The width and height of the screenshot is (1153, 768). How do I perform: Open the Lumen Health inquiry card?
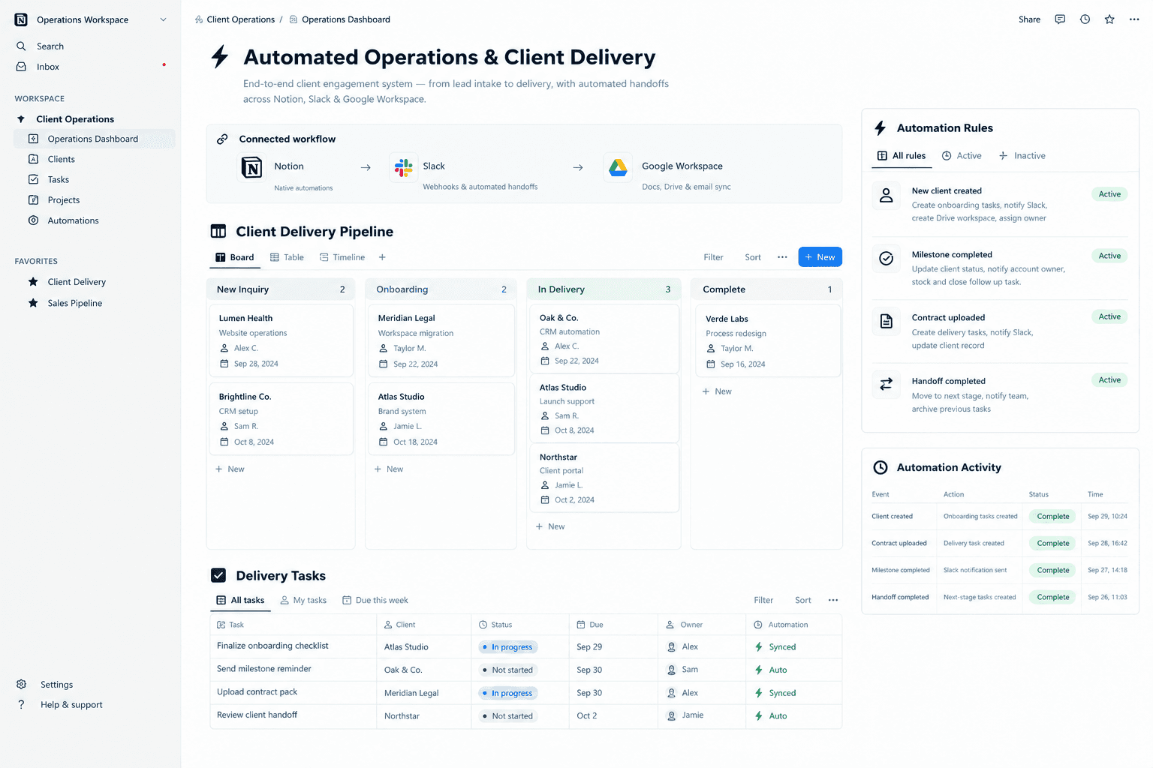tap(280, 340)
